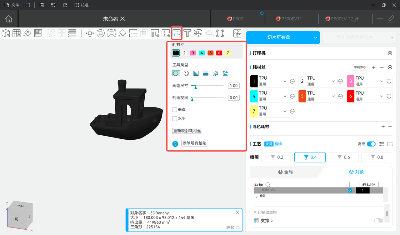This screenshot has height=235, width=400.
Task: Click the 重新映射耗材丝 button
Action: coord(187,131)
